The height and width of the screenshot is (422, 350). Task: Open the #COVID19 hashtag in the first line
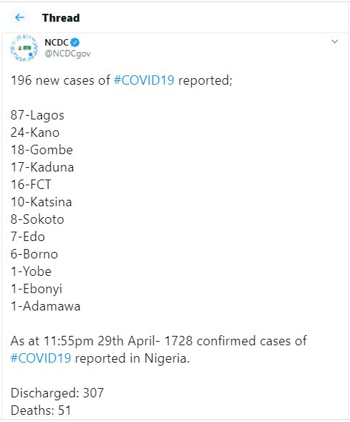(x=144, y=80)
